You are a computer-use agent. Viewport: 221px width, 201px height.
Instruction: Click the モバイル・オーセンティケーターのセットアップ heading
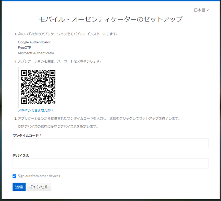[x=110, y=19]
